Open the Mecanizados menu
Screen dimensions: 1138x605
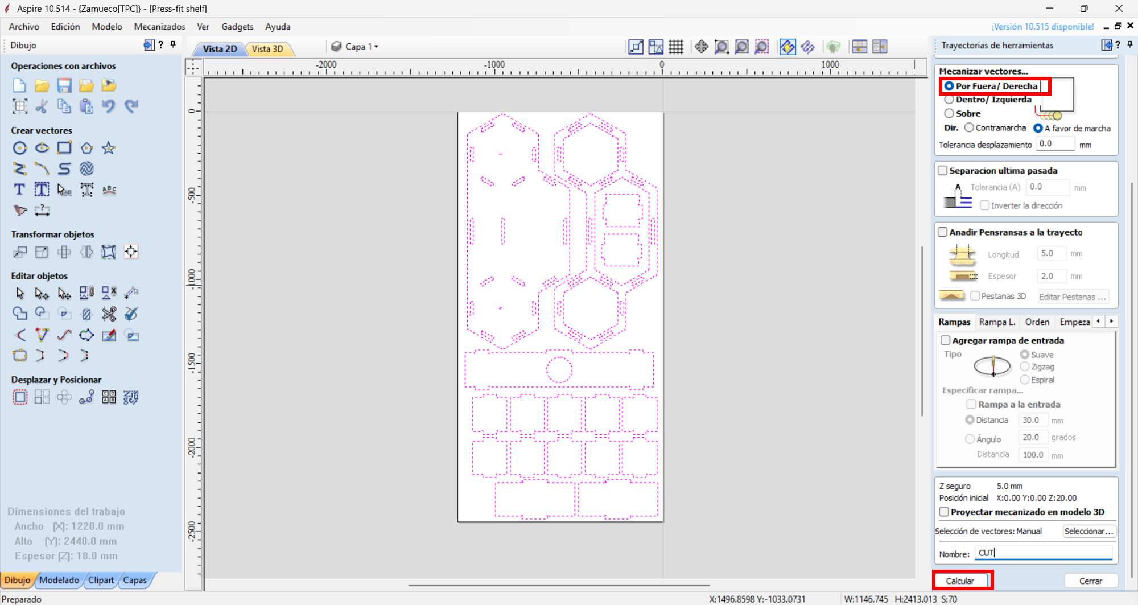click(159, 27)
